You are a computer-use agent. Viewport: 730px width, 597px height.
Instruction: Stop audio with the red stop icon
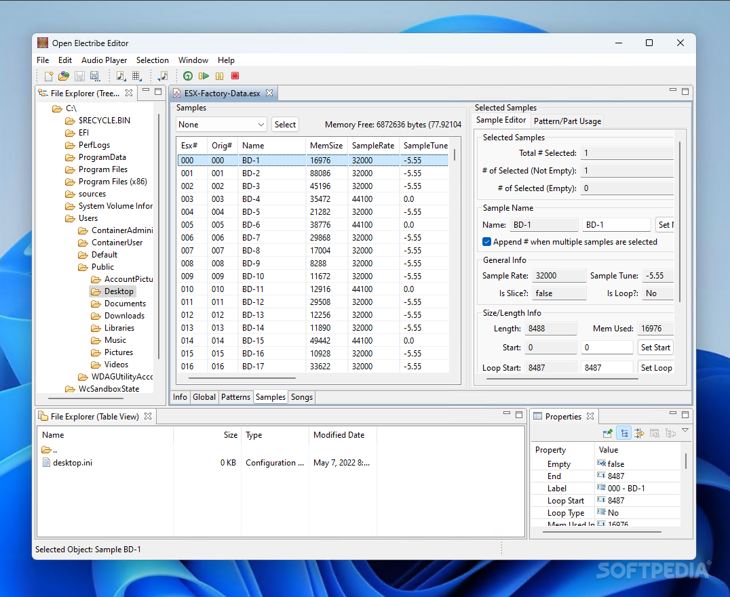pos(235,76)
